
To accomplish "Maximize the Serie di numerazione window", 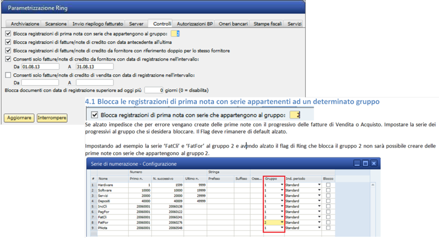I will pos(365,163).
